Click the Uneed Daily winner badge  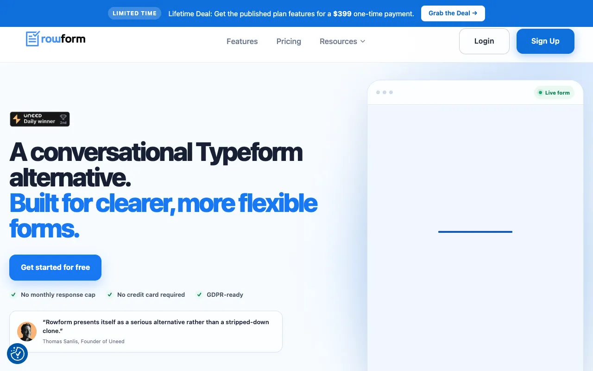point(40,119)
